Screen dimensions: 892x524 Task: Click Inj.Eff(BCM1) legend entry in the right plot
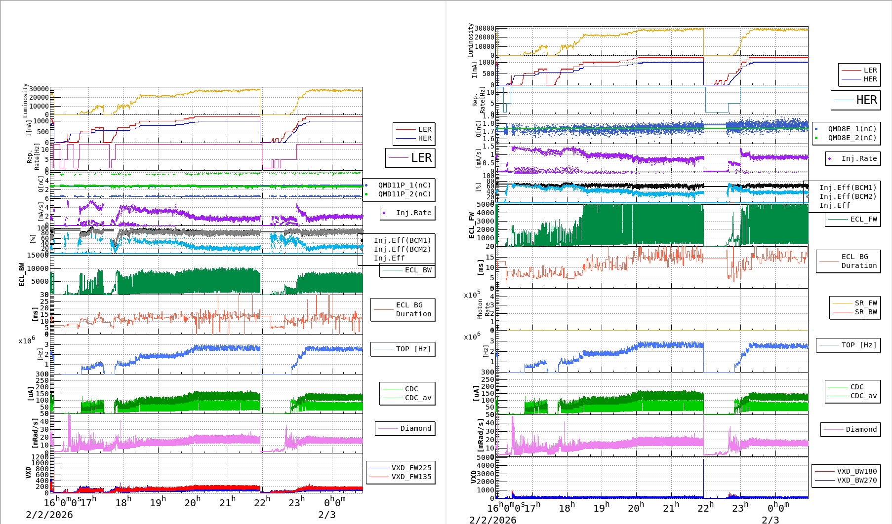(848, 187)
